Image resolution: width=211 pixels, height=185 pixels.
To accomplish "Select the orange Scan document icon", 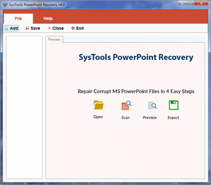I will click(x=126, y=105).
